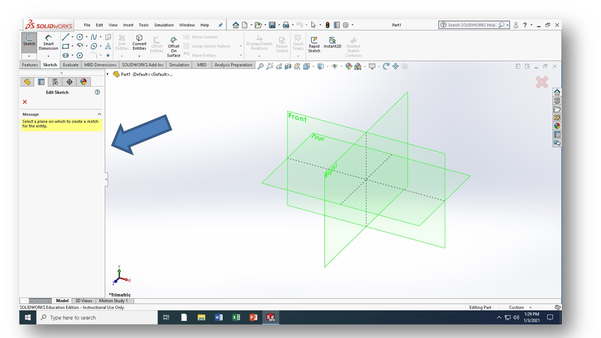The image size is (601, 338).
Task: Click the Rotate view icon
Action: pyautogui.click(x=386, y=66)
